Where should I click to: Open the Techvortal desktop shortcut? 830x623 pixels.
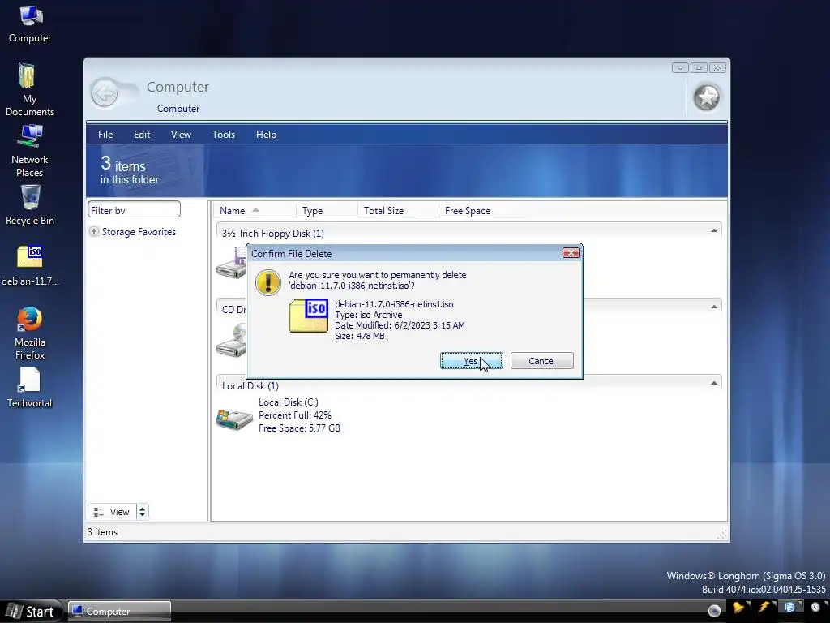pyautogui.click(x=30, y=388)
